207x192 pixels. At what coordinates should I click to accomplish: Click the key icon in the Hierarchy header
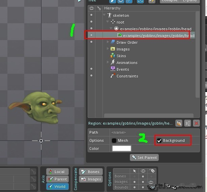99,8
